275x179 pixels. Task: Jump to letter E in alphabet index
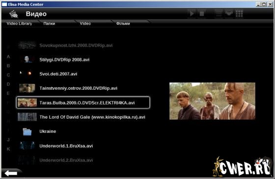pos(8,93)
